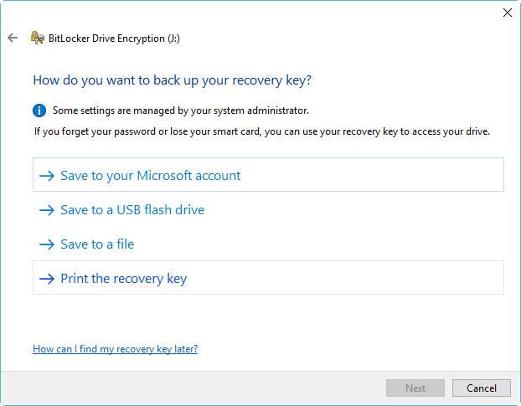The width and height of the screenshot is (521, 406).
Task: Click the empty footer area left of Next
Action: (x=193, y=388)
